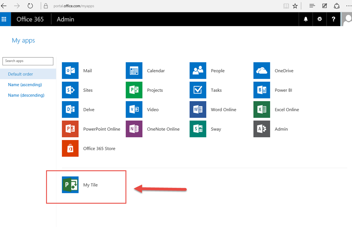Open the People app tile icon
Screen dimensions: 352x227
(198, 71)
